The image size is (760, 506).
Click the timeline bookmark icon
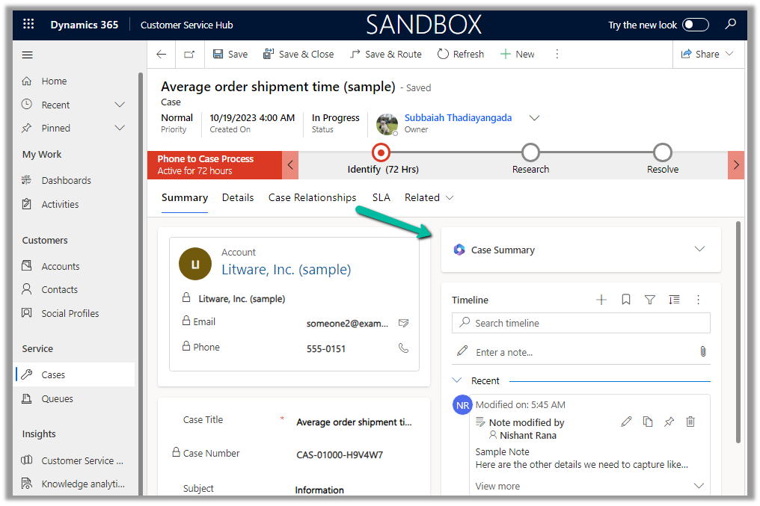[x=626, y=300]
